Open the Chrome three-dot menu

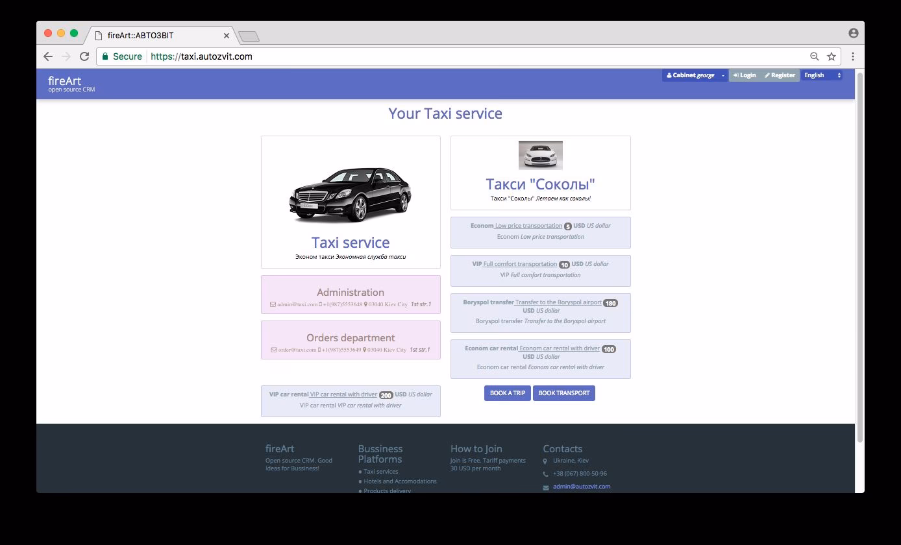[853, 56]
